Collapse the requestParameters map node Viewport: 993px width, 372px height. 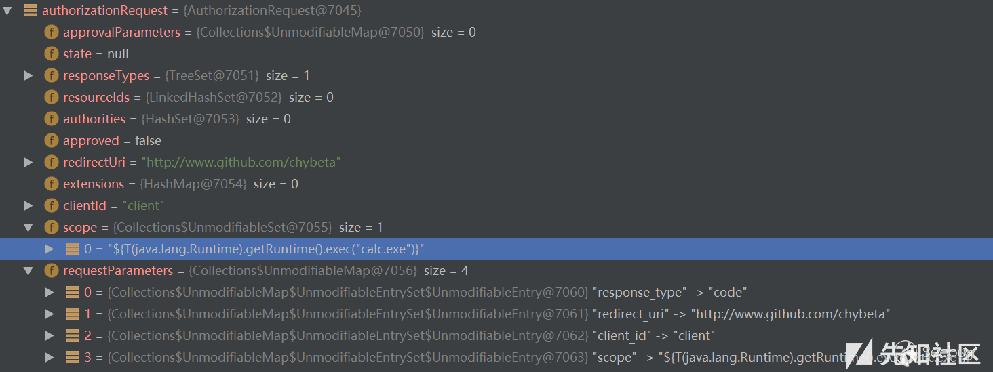[28, 270]
